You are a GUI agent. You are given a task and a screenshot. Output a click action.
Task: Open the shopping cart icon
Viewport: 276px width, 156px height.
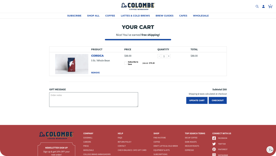(x=270, y=6)
